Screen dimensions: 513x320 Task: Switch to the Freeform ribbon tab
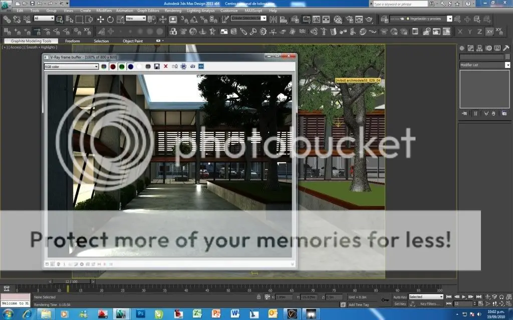72,41
